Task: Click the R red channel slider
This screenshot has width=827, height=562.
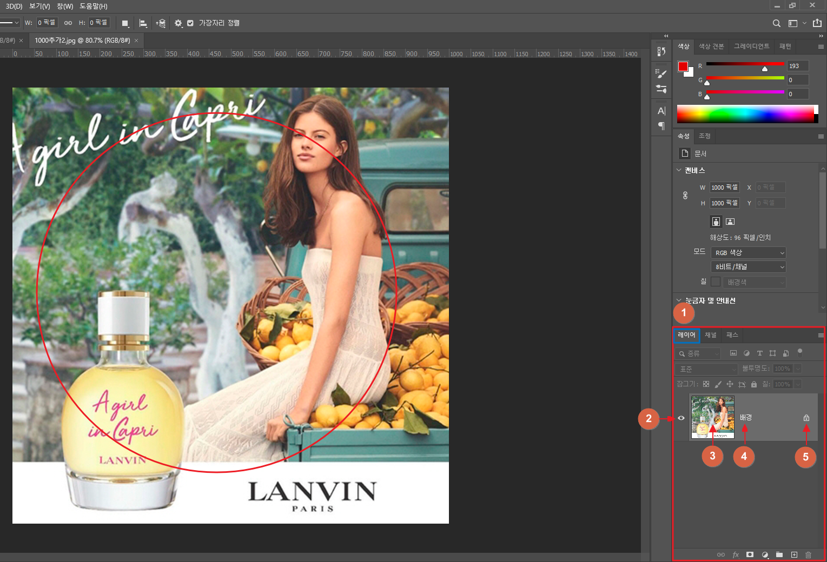Action: 745,65
